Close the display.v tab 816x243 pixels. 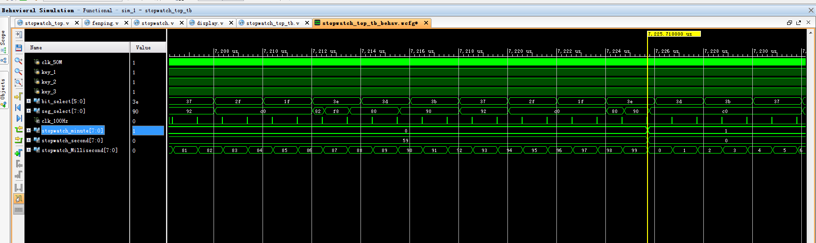[231, 23]
